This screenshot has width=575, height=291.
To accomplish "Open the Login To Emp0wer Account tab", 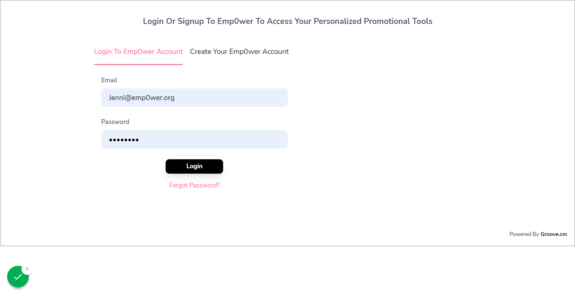I will click(x=138, y=51).
